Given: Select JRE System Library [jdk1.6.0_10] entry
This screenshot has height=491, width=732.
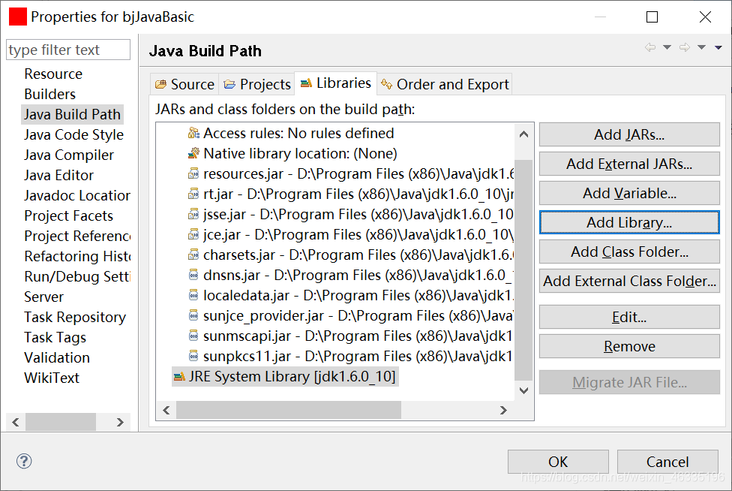Looking at the screenshot, I should pos(285,377).
